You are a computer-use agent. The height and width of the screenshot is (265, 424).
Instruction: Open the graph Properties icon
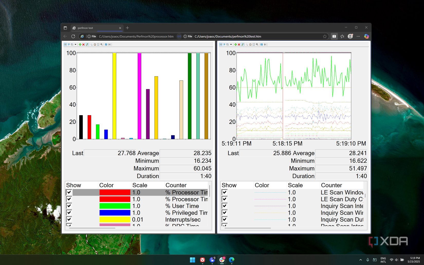98,44
